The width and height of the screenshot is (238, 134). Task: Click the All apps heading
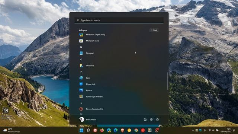[x=83, y=30]
